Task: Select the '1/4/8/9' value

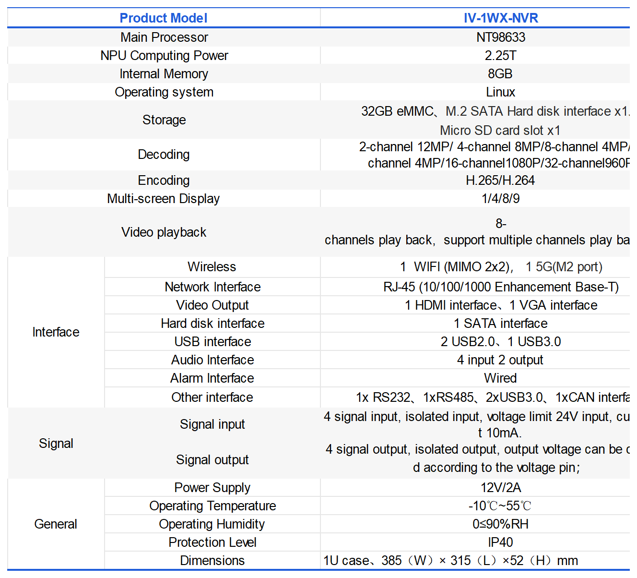Action: pos(501,199)
